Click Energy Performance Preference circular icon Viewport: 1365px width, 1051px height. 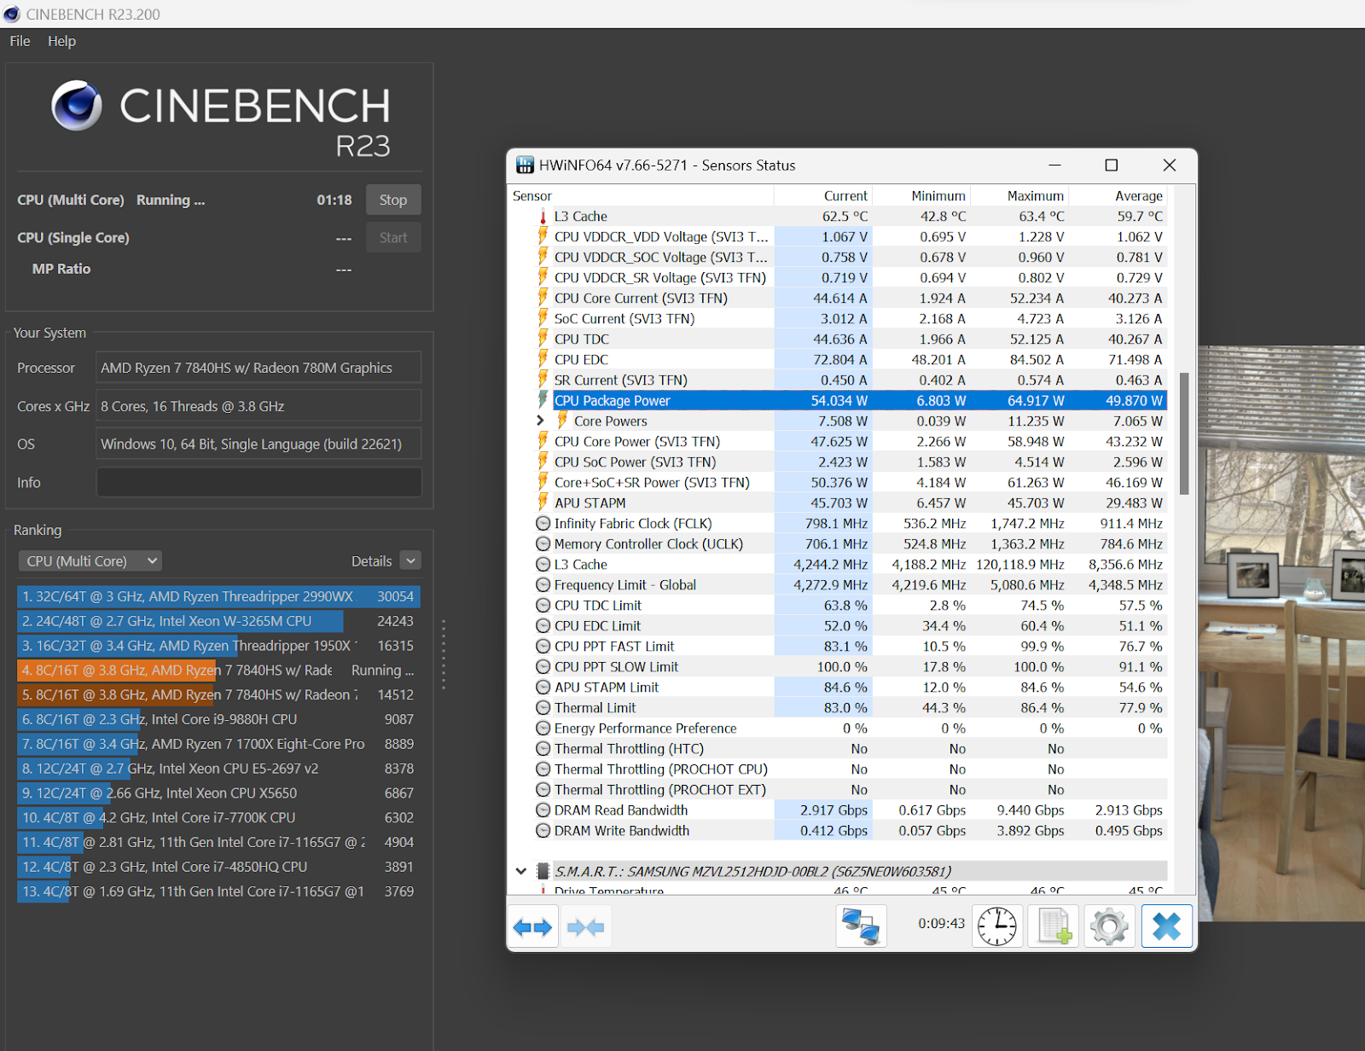(x=543, y=729)
